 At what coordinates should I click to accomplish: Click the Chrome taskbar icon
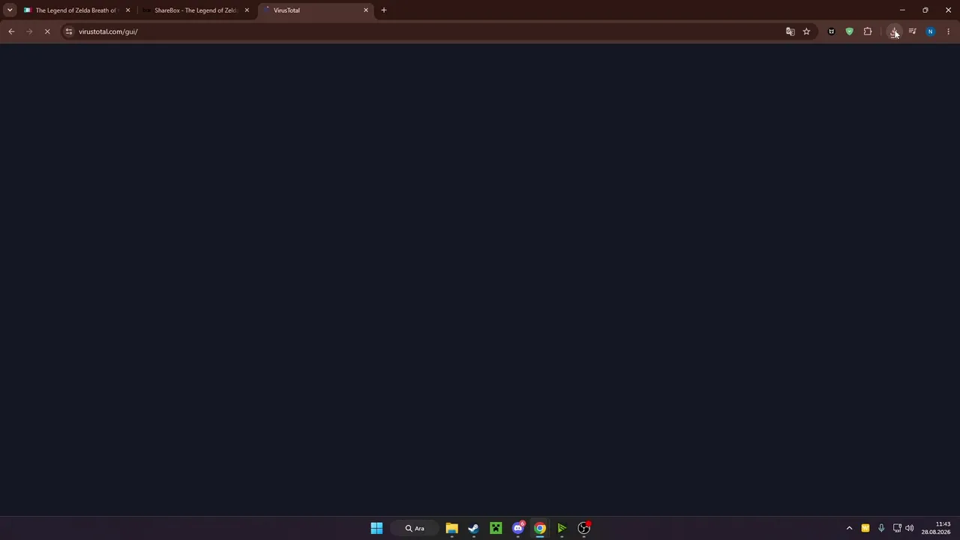540,528
